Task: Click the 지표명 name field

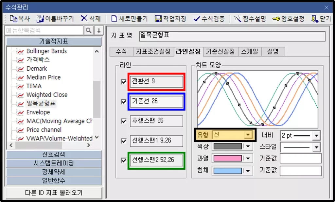Action: pos(232,36)
